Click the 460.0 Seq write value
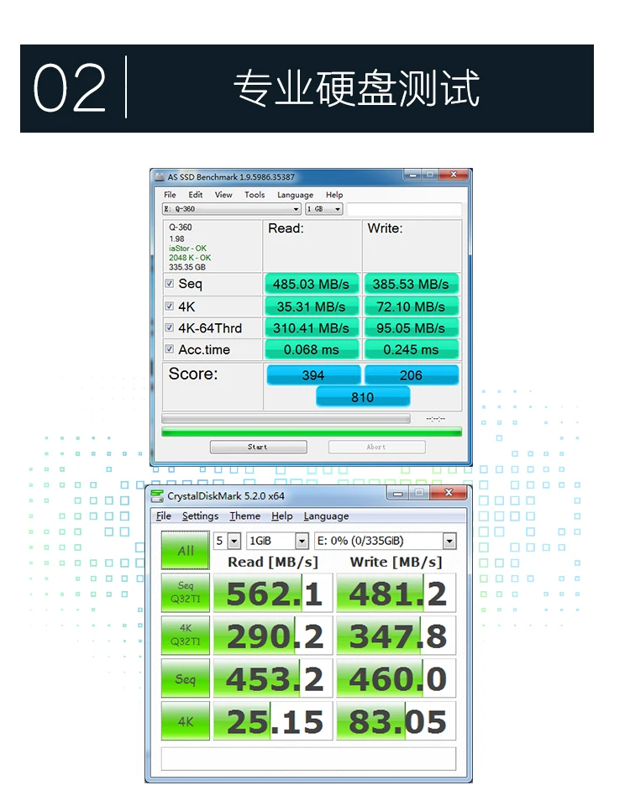Viewport: 630px width, 806px height. [396, 678]
